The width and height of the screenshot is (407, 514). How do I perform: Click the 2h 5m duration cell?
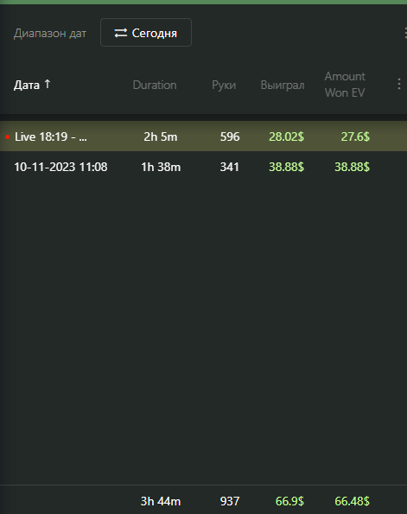(x=161, y=136)
